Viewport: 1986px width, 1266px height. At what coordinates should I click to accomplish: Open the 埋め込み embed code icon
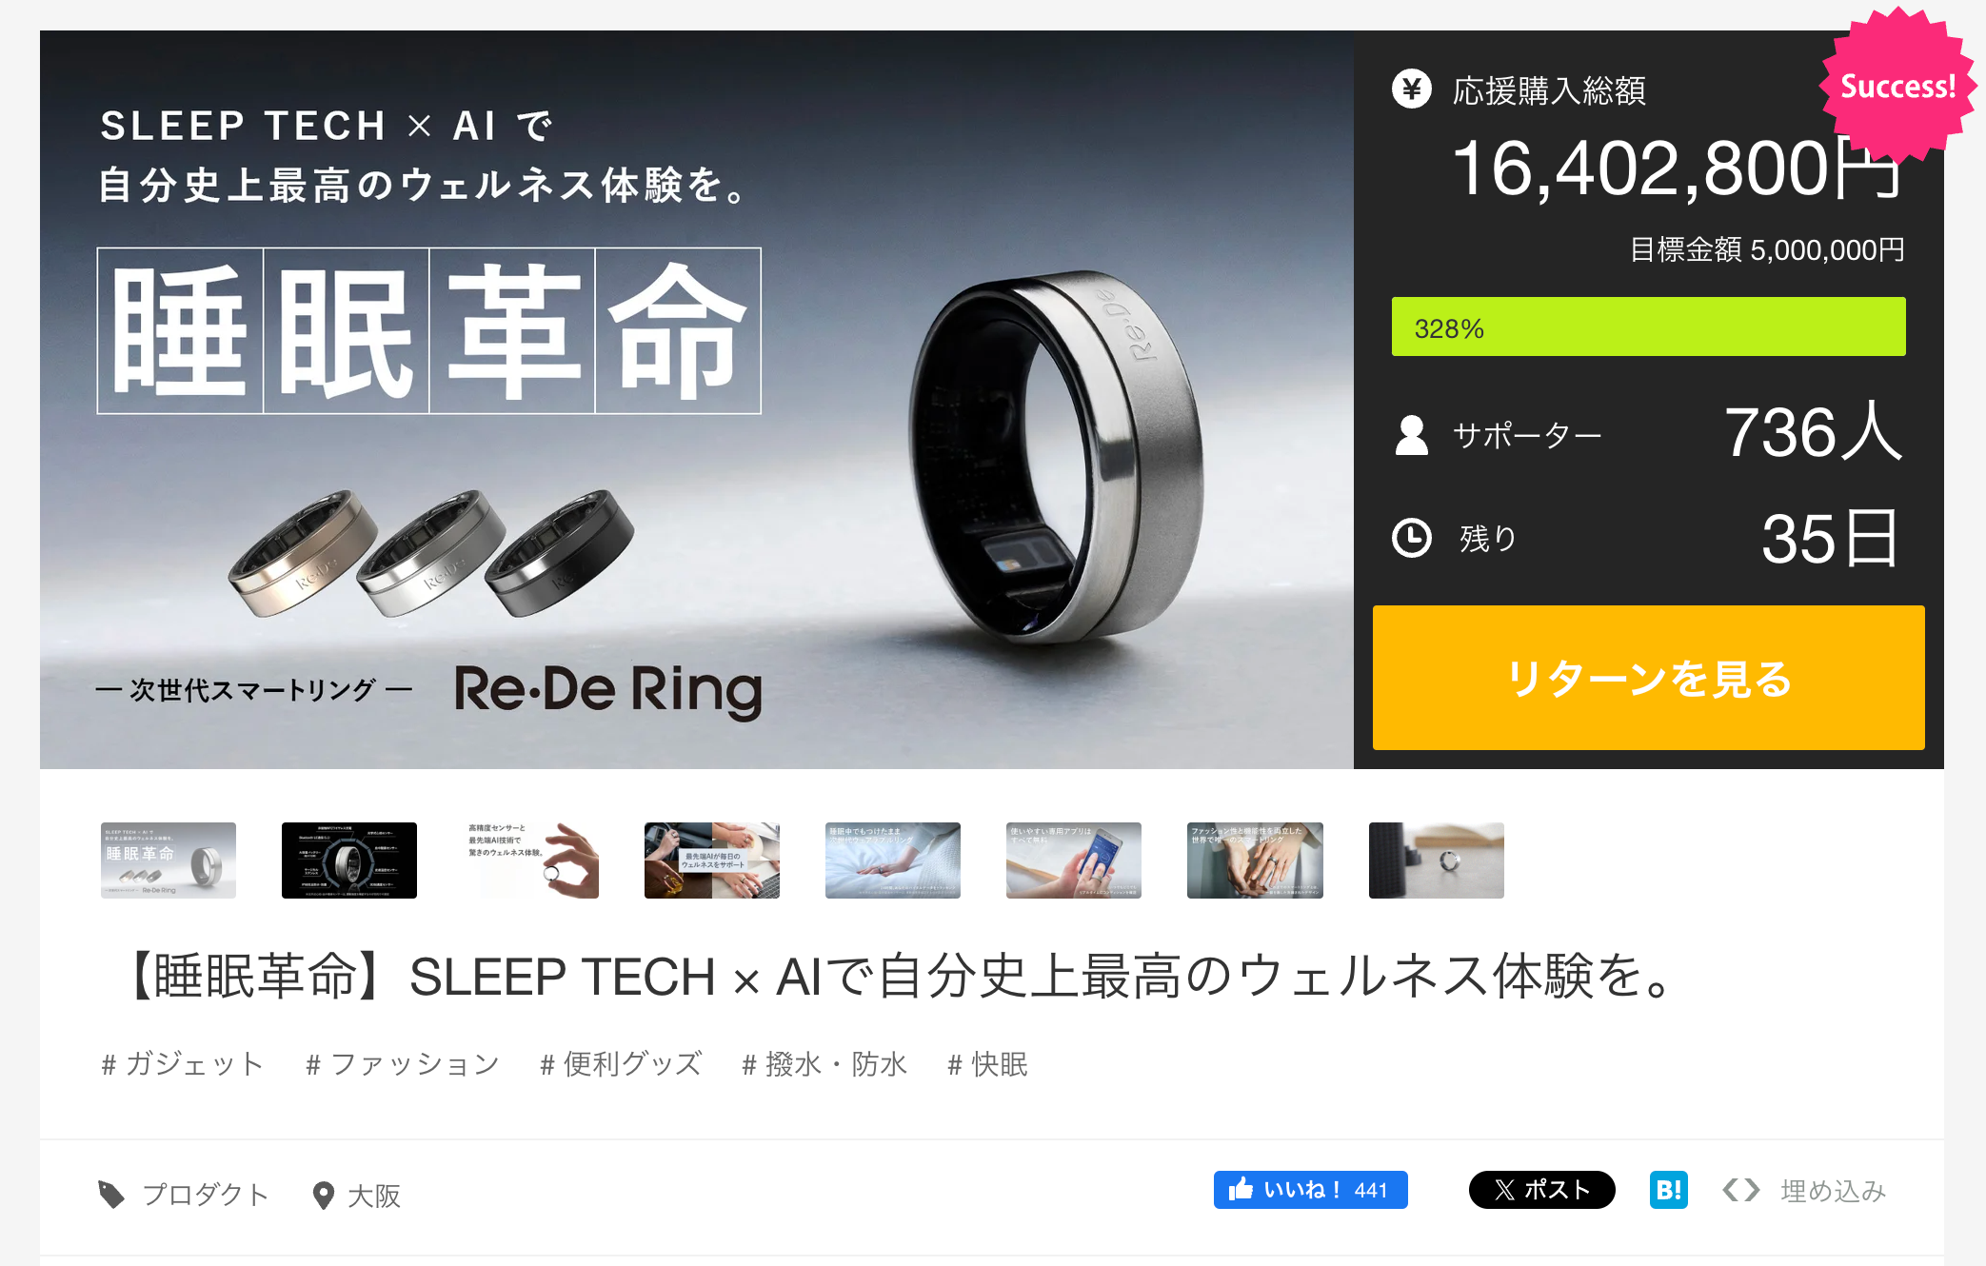coord(1741,1190)
